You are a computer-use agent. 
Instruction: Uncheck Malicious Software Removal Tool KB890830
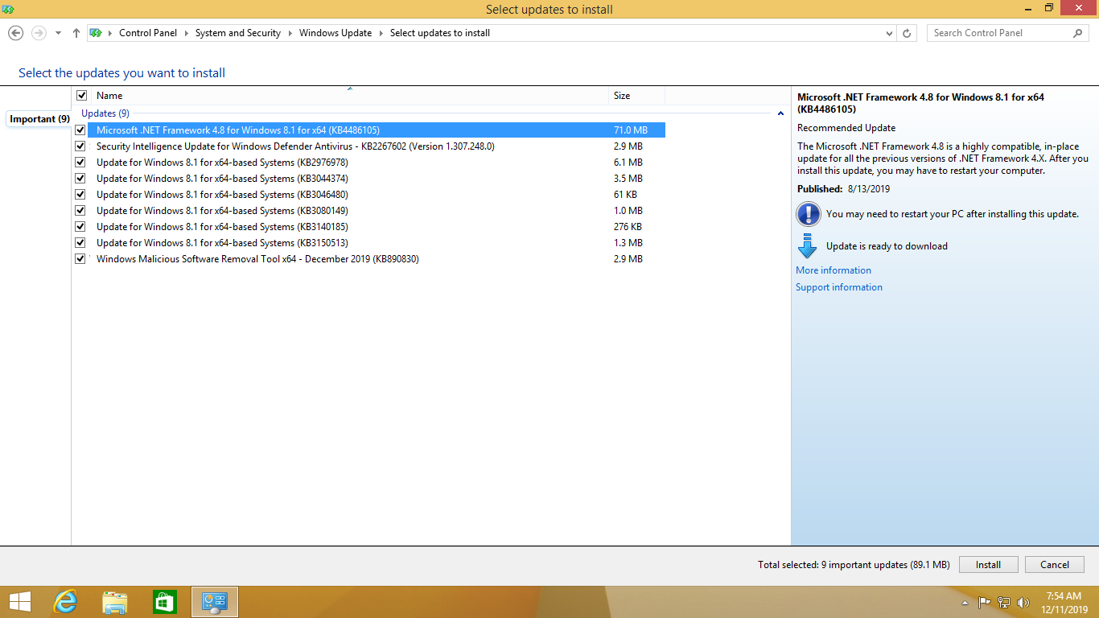[80, 258]
